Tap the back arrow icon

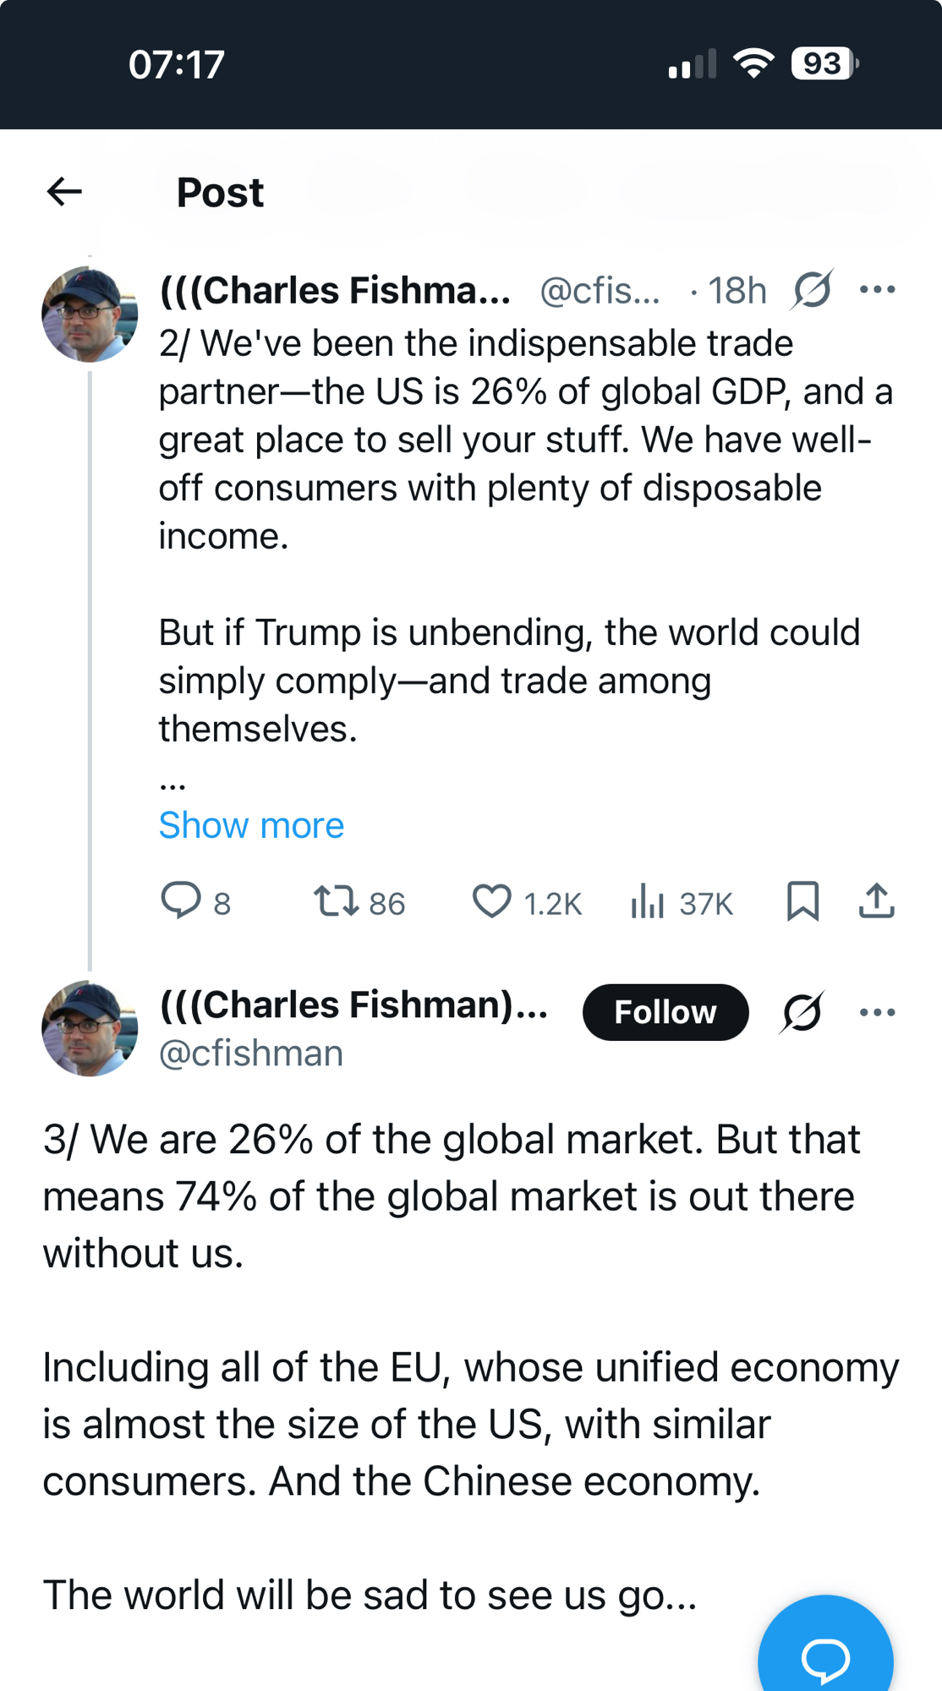64,192
